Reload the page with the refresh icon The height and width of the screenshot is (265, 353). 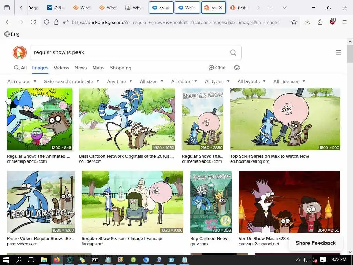click(33, 22)
